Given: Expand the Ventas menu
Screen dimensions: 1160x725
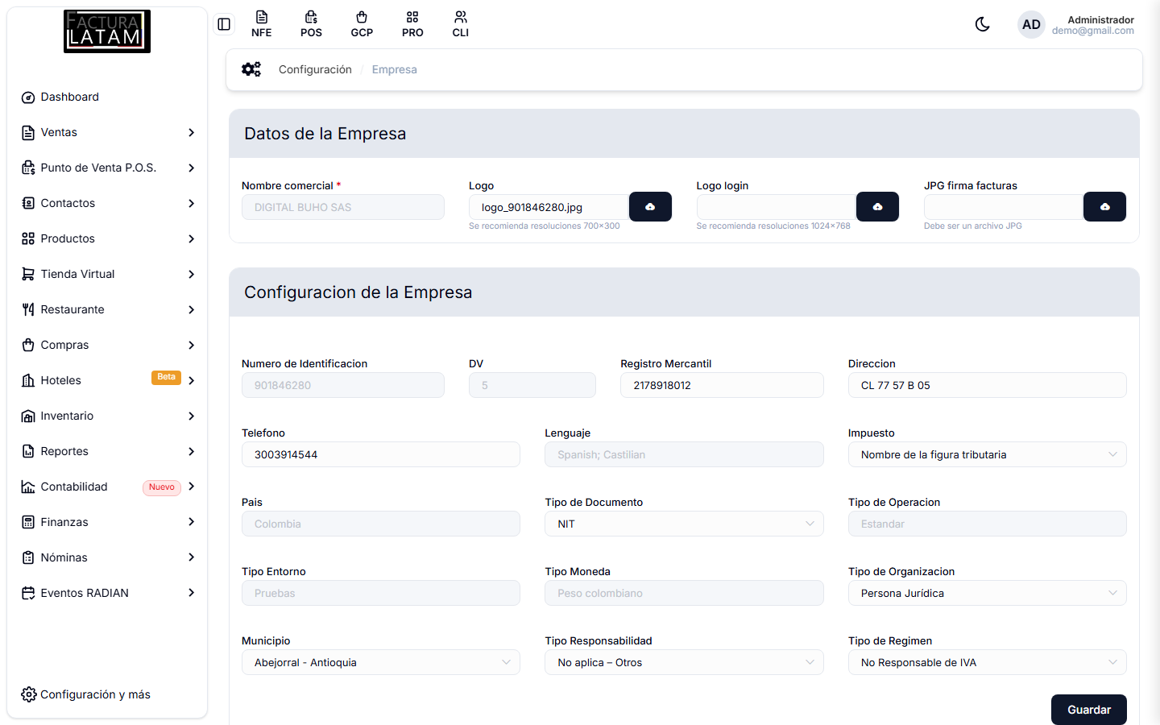Looking at the screenshot, I should (x=107, y=132).
